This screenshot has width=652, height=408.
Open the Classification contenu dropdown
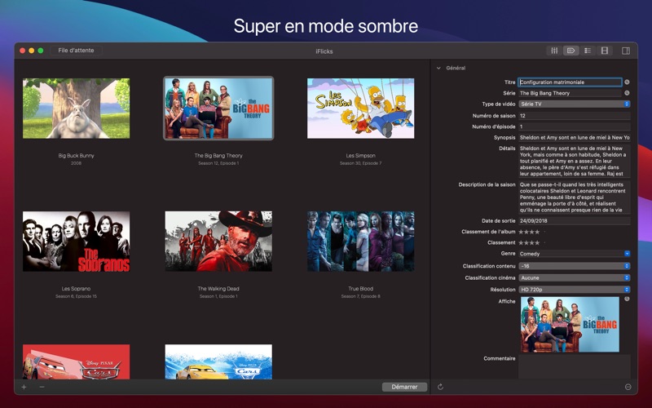point(575,266)
